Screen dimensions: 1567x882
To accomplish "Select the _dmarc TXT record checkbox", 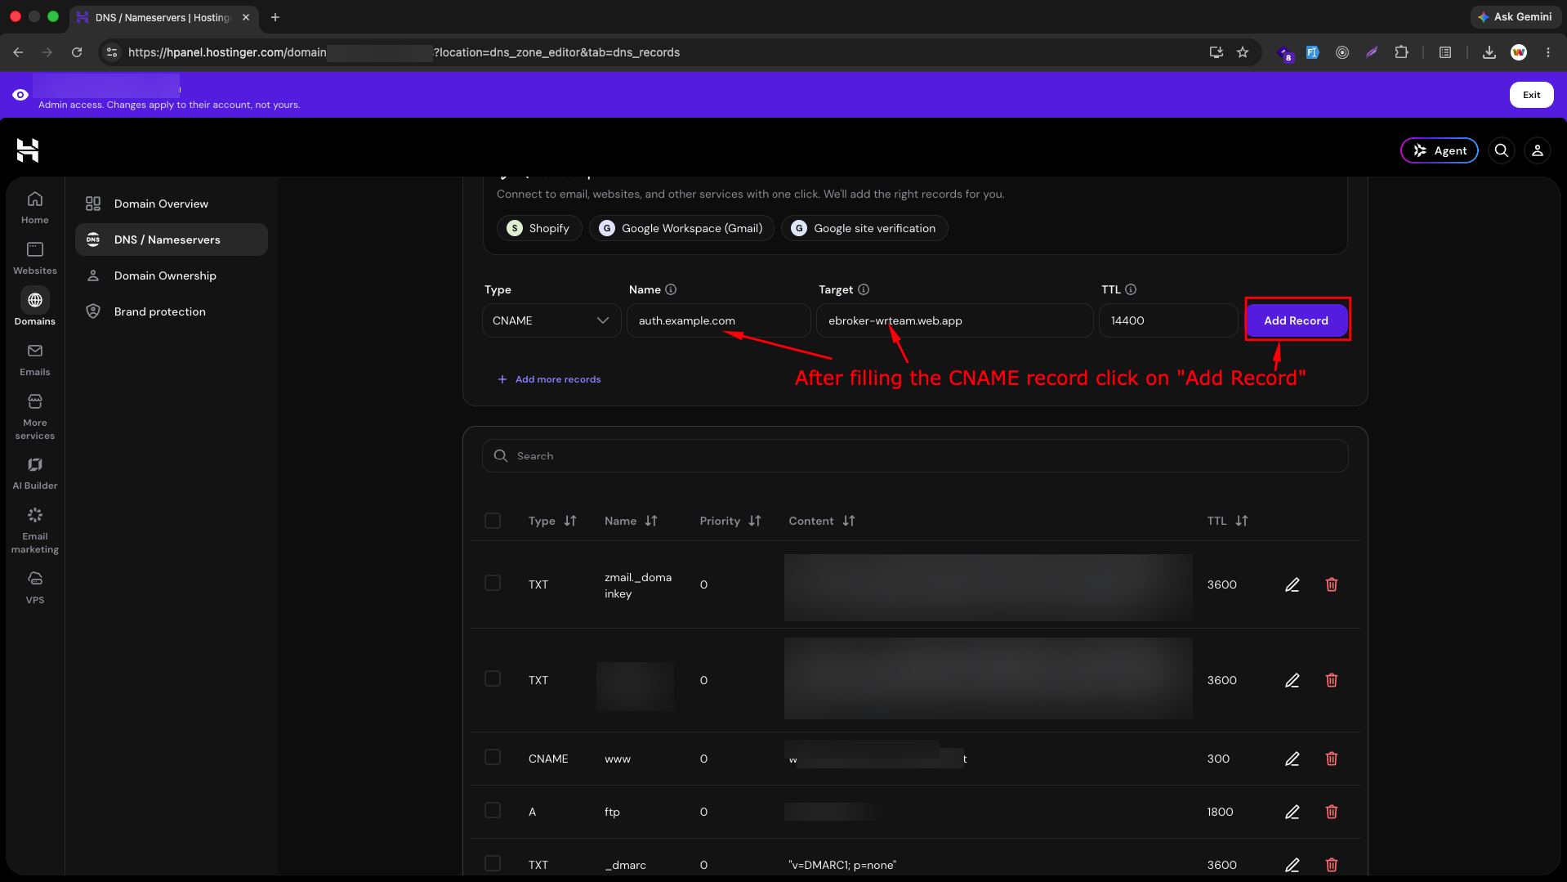I will point(493,863).
